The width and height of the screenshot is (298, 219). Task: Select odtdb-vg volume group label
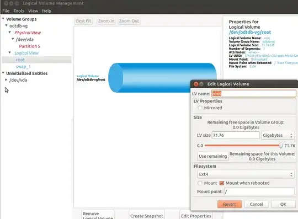pyautogui.click(x=18, y=26)
